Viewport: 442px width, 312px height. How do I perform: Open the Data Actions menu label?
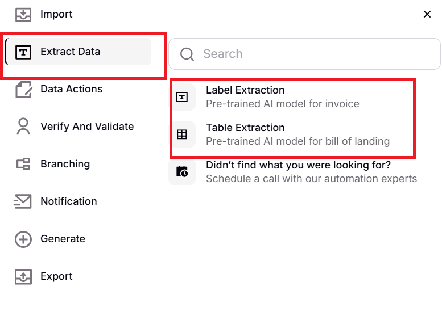pyautogui.click(x=72, y=89)
